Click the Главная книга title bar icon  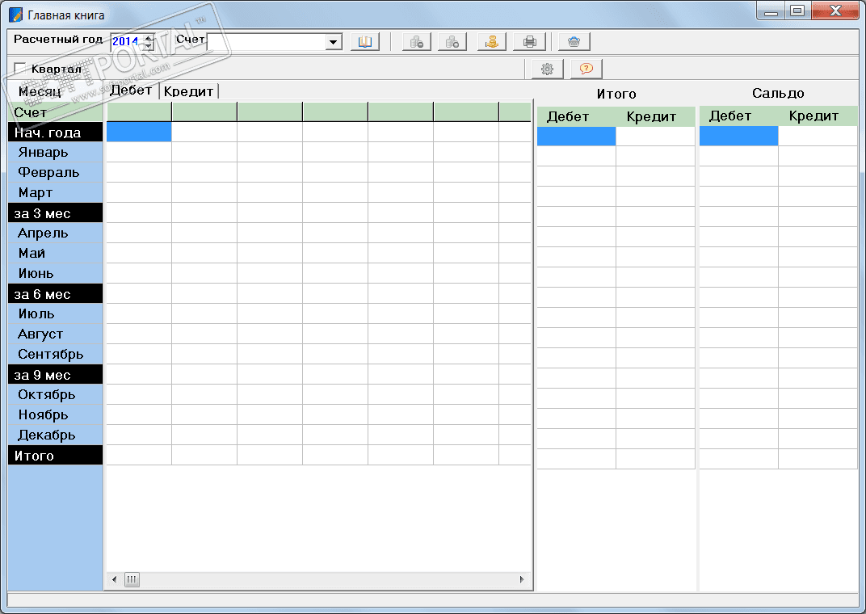point(16,15)
